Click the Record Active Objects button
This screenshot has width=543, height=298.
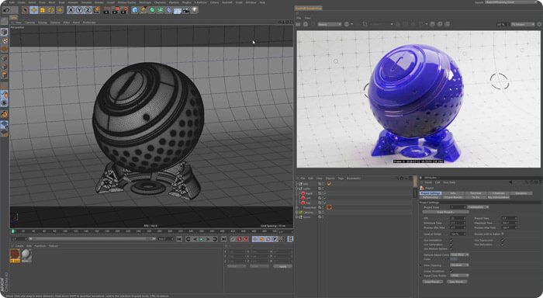239,239
